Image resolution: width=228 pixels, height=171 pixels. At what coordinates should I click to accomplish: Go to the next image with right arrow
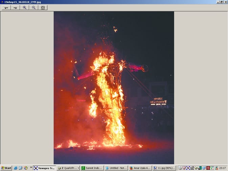click(15, 7)
